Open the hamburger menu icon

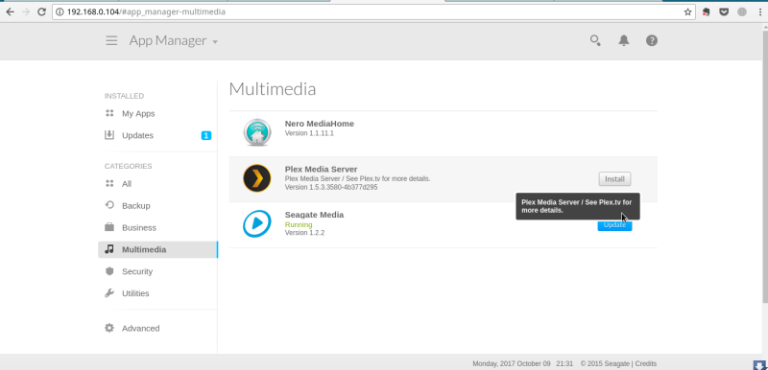click(111, 40)
